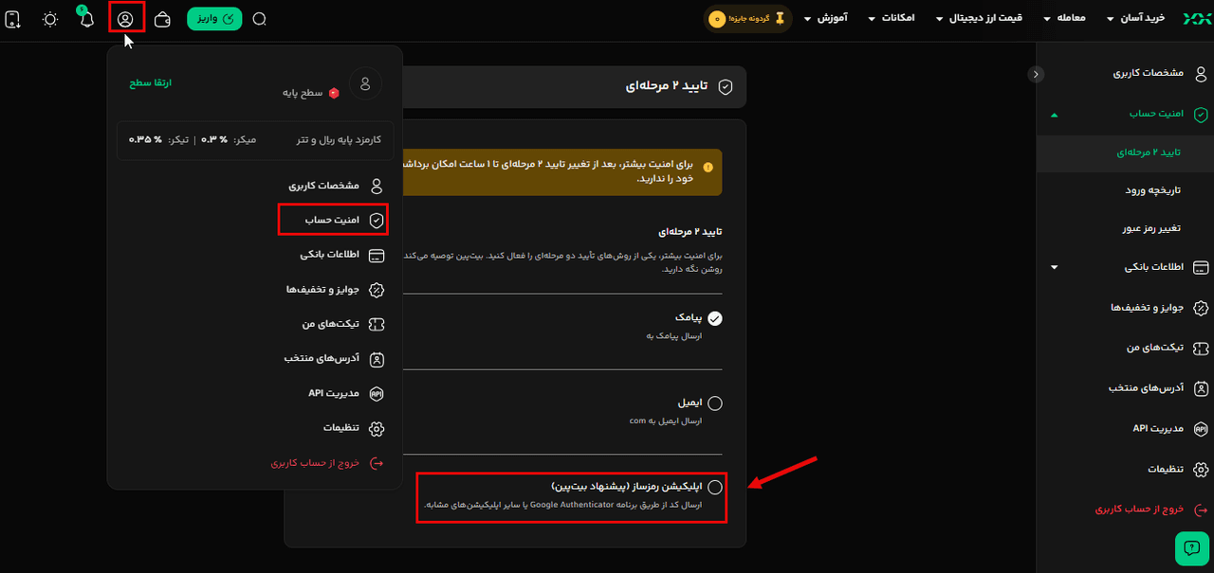
Task: Open مدیریت API in profile dropdown
Action: coord(346,393)
